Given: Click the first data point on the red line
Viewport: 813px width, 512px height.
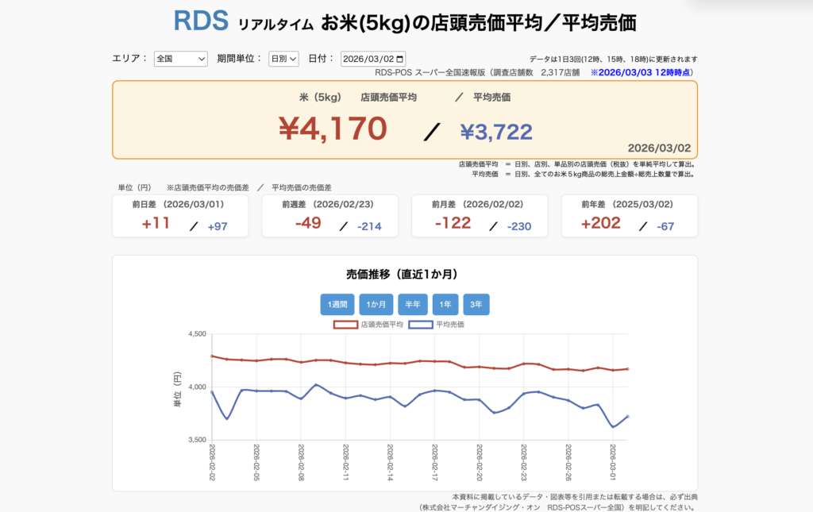Looking at the screenshot, I should [212, 356].
